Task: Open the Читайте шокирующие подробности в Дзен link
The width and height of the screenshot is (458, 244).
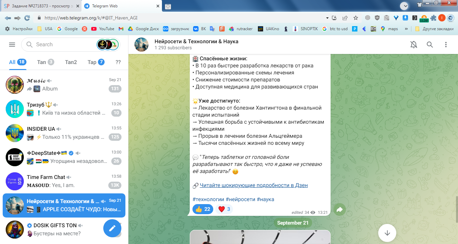Action: (x=254, y=185)
